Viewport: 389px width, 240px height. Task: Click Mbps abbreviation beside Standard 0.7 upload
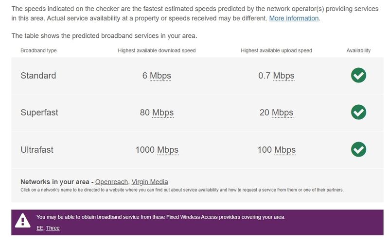click(x=283, y=76)
